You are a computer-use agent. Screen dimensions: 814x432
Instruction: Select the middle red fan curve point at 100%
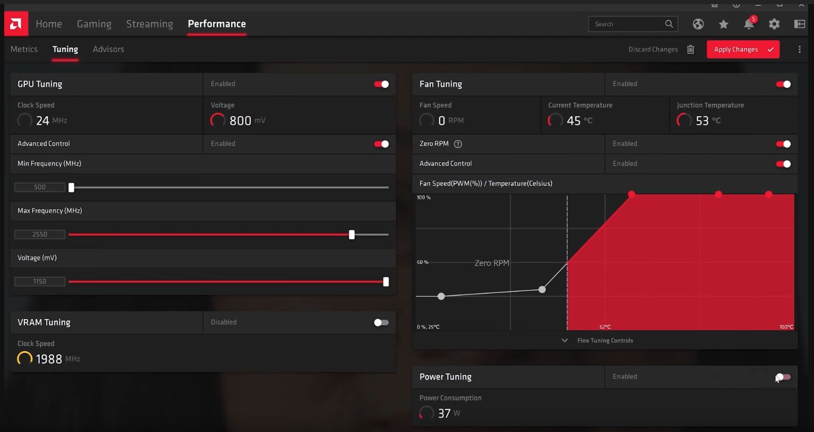click(719, 194)
